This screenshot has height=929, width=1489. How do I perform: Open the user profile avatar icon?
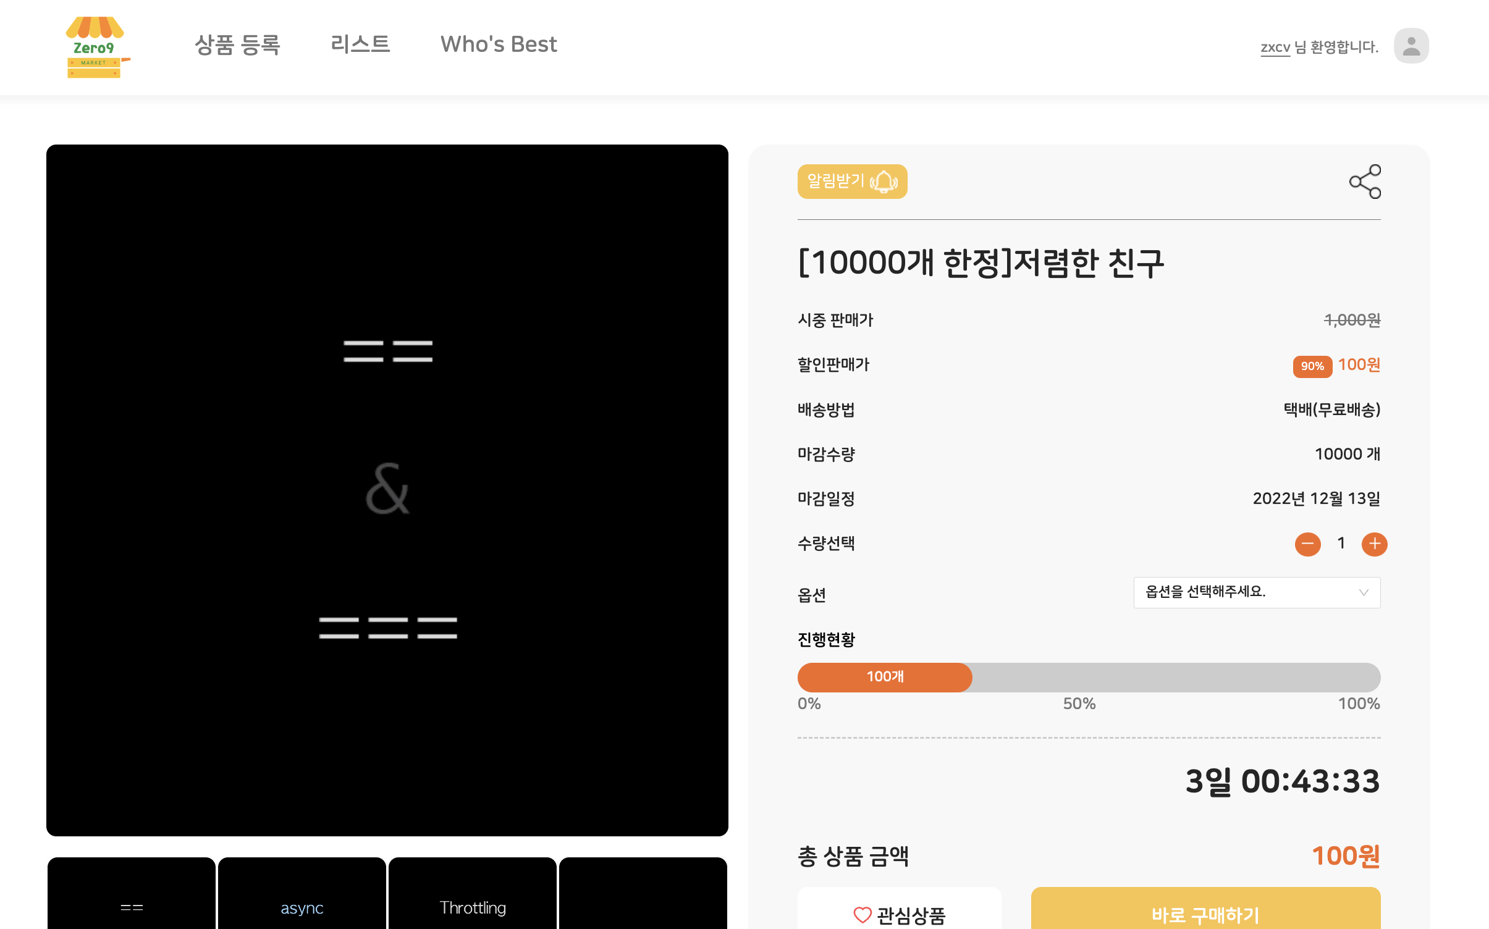coord(1411,46)
